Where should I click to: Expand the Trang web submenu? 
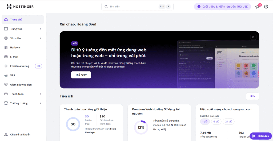coord(40,29)
